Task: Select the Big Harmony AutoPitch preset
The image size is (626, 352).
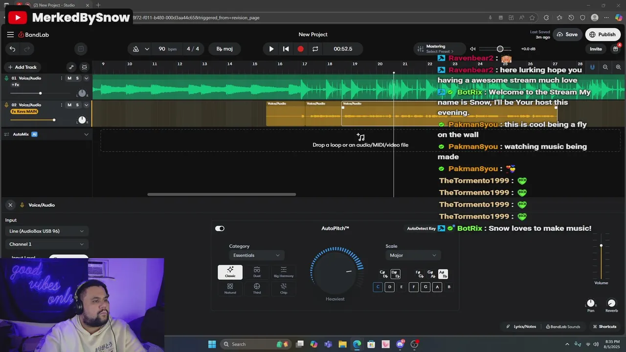Action: (284, 272)
